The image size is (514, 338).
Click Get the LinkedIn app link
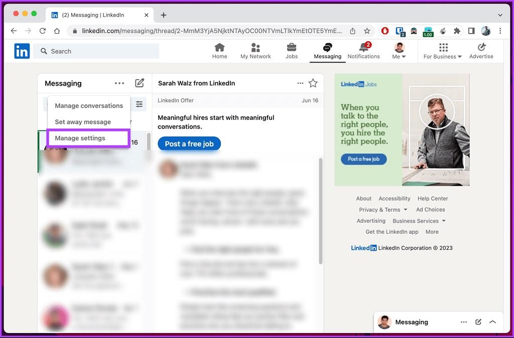392,232
